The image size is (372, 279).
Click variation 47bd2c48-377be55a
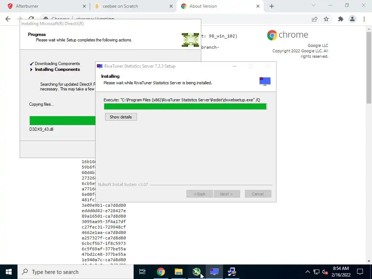pyautogui.click(x=104, y=254)
